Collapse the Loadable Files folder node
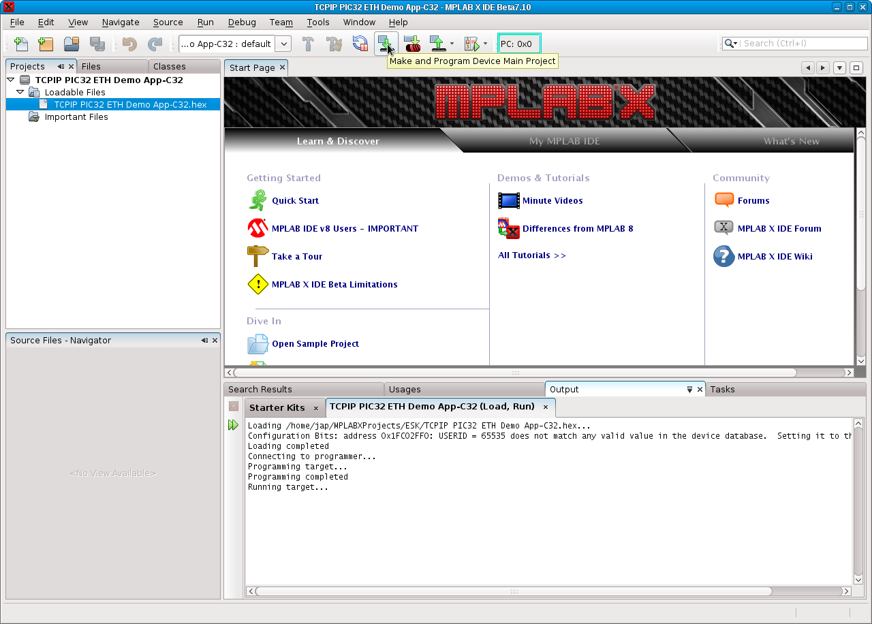 [x=20, y=92]
